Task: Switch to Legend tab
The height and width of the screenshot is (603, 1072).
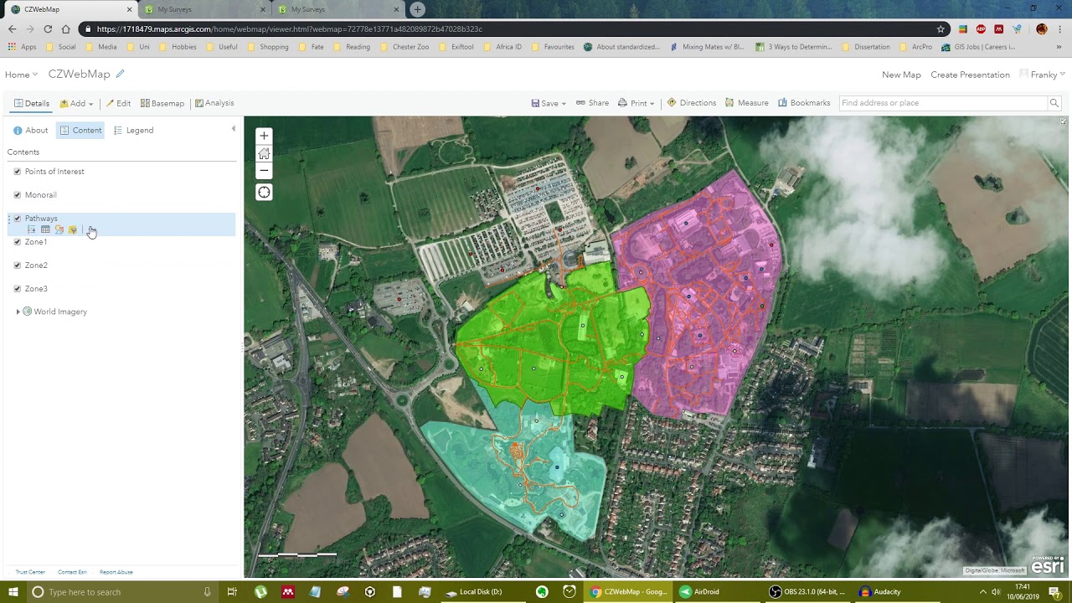Action: 134,130
